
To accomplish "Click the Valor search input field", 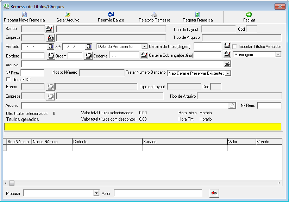I will (x=158, y=193).
